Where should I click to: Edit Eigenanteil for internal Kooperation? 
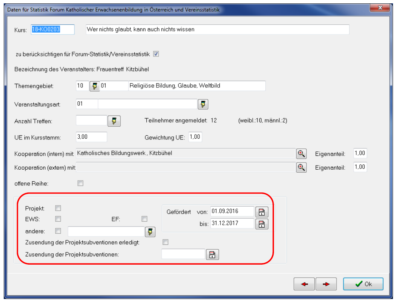point(360,153)
